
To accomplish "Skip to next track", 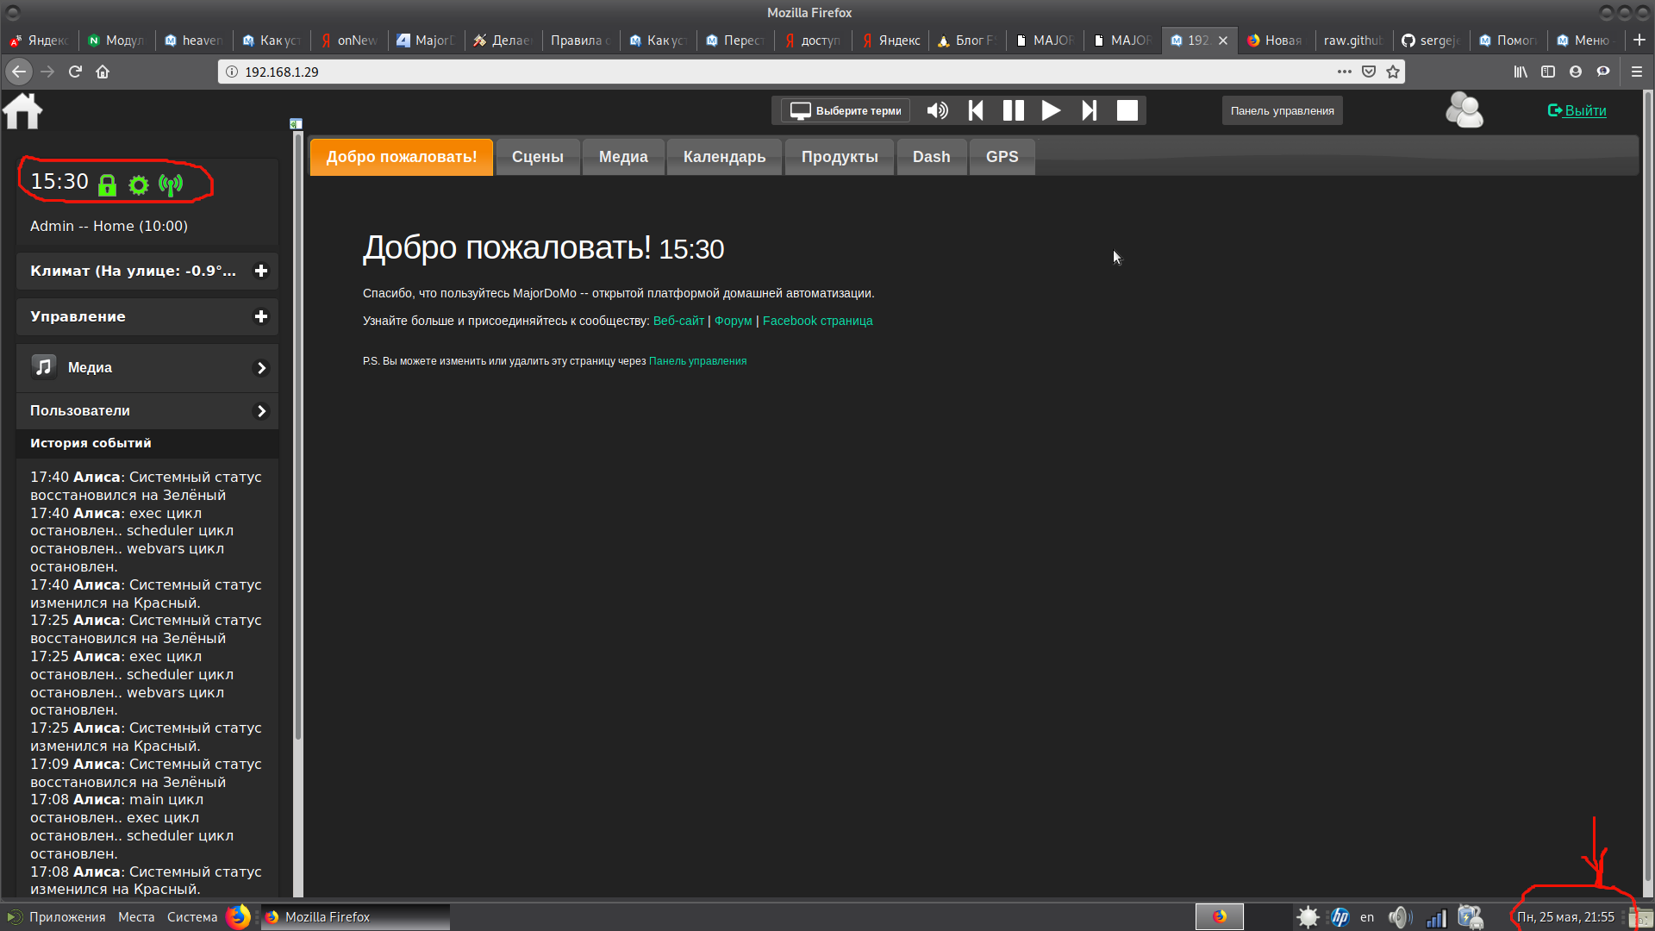I will point(1089,110).
